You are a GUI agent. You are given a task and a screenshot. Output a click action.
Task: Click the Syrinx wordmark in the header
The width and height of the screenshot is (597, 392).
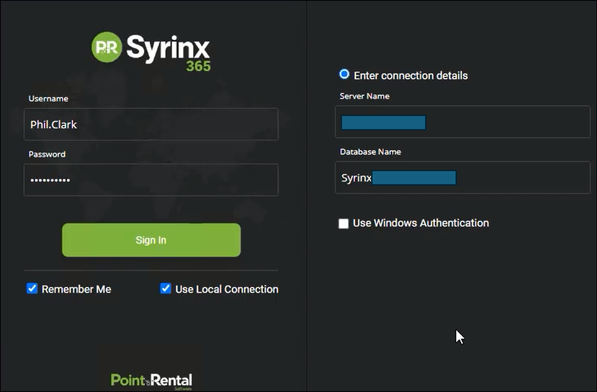tap(168, 48)
